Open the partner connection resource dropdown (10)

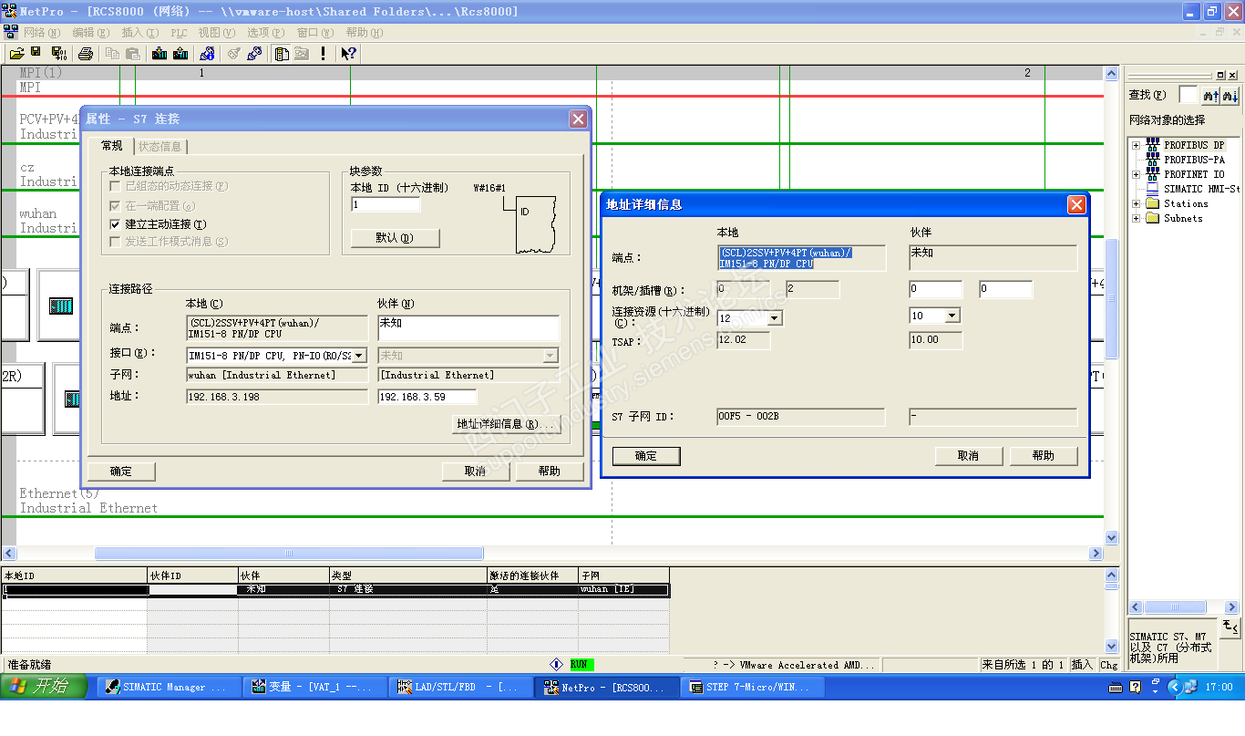952,316
